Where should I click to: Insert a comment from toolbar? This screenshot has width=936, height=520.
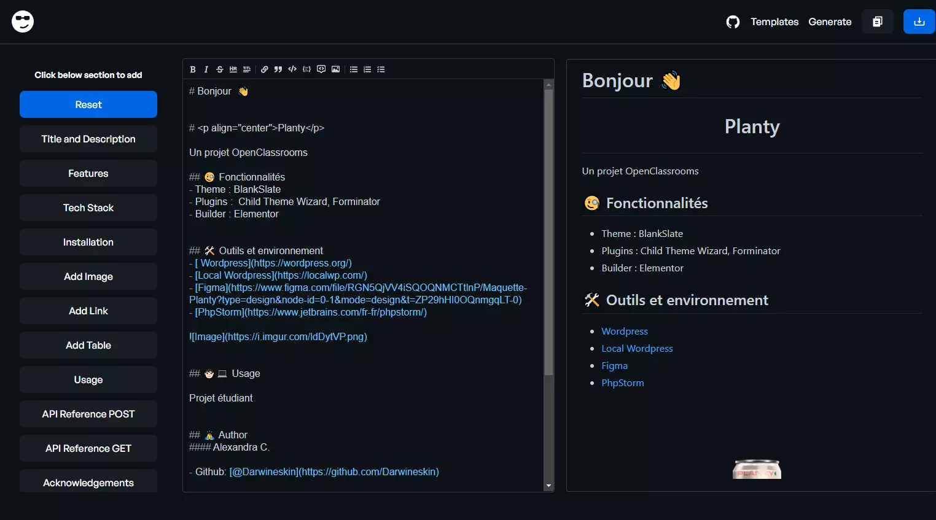tap(321, 69)
